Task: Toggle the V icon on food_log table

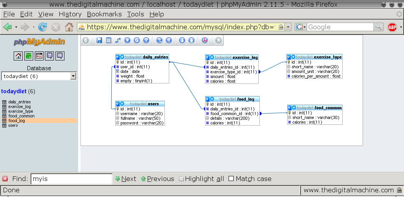Action: pyautogui.click(x=207, y=99)
